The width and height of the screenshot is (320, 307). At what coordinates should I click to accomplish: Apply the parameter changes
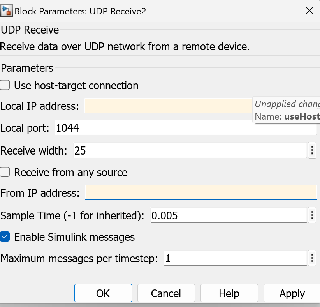point(292,293)
